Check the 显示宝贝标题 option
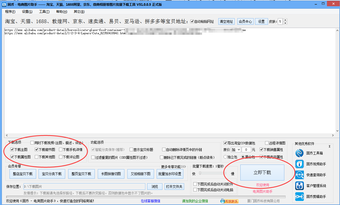340x205 pixels. click(x=131, y=150)
